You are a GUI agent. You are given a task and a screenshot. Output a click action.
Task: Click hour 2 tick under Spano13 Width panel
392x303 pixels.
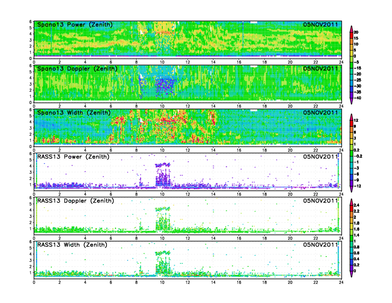point(59,150)
